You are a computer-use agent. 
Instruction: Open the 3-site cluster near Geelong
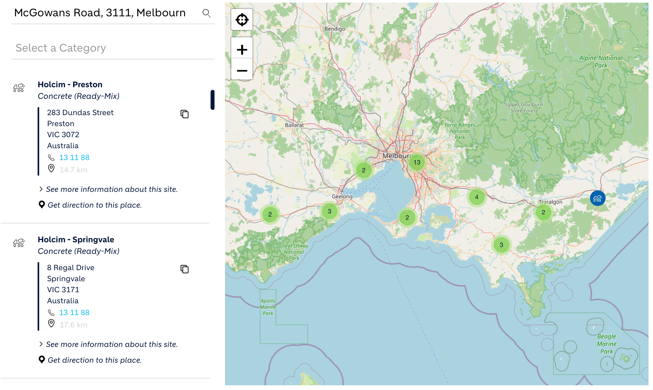329,211
